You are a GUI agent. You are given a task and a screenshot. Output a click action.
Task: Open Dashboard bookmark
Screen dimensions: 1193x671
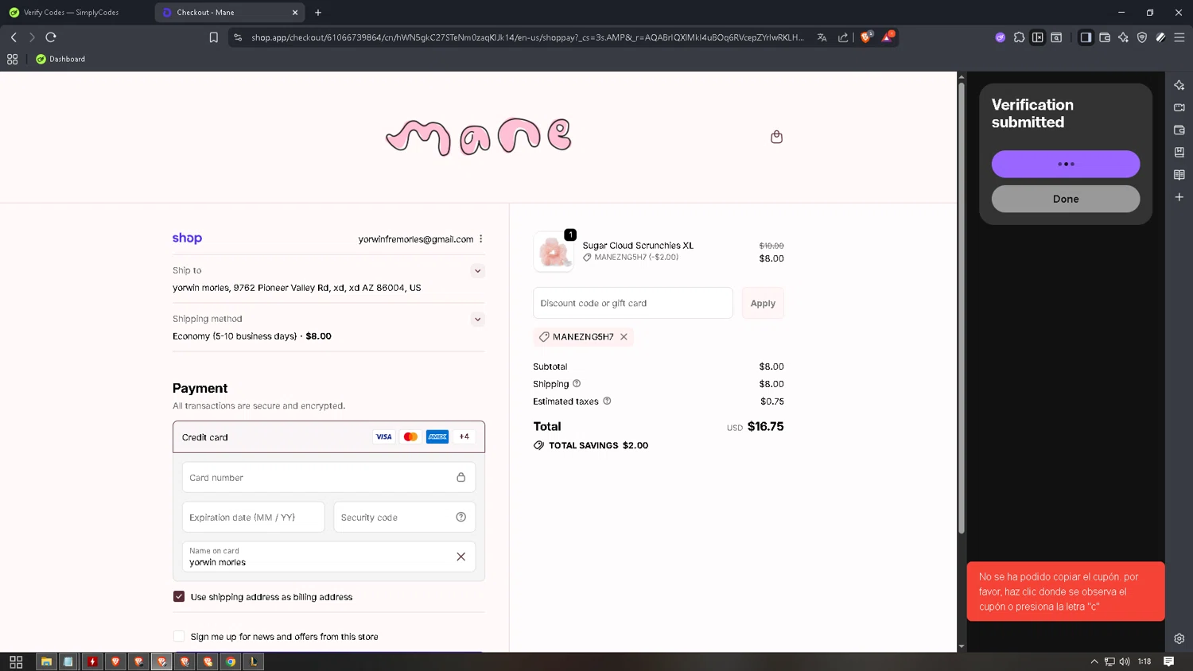(60, 59)
